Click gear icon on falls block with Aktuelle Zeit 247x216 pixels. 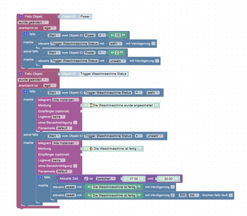(x=40, y=177)
